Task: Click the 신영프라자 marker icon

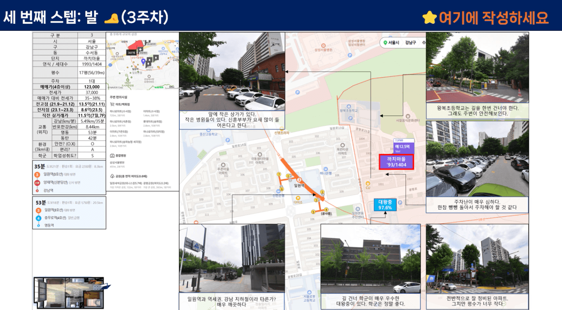Action: (282, 128)
